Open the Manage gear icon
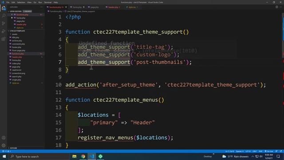This screenshot has height=160, width=284. 4,145
